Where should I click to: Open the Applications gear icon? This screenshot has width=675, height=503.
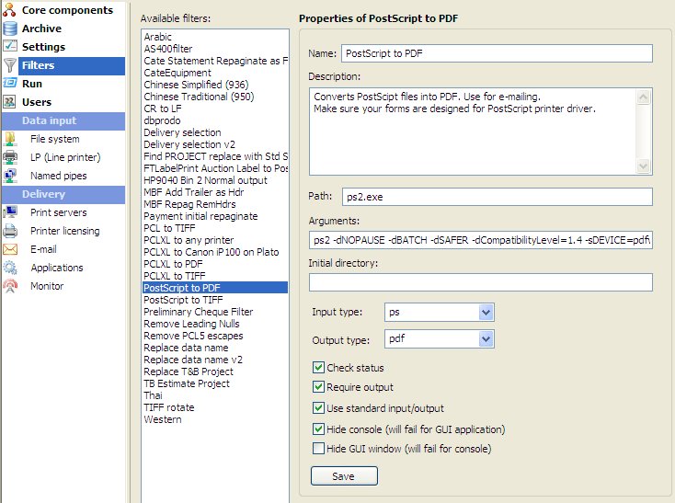tap(10, 268)
